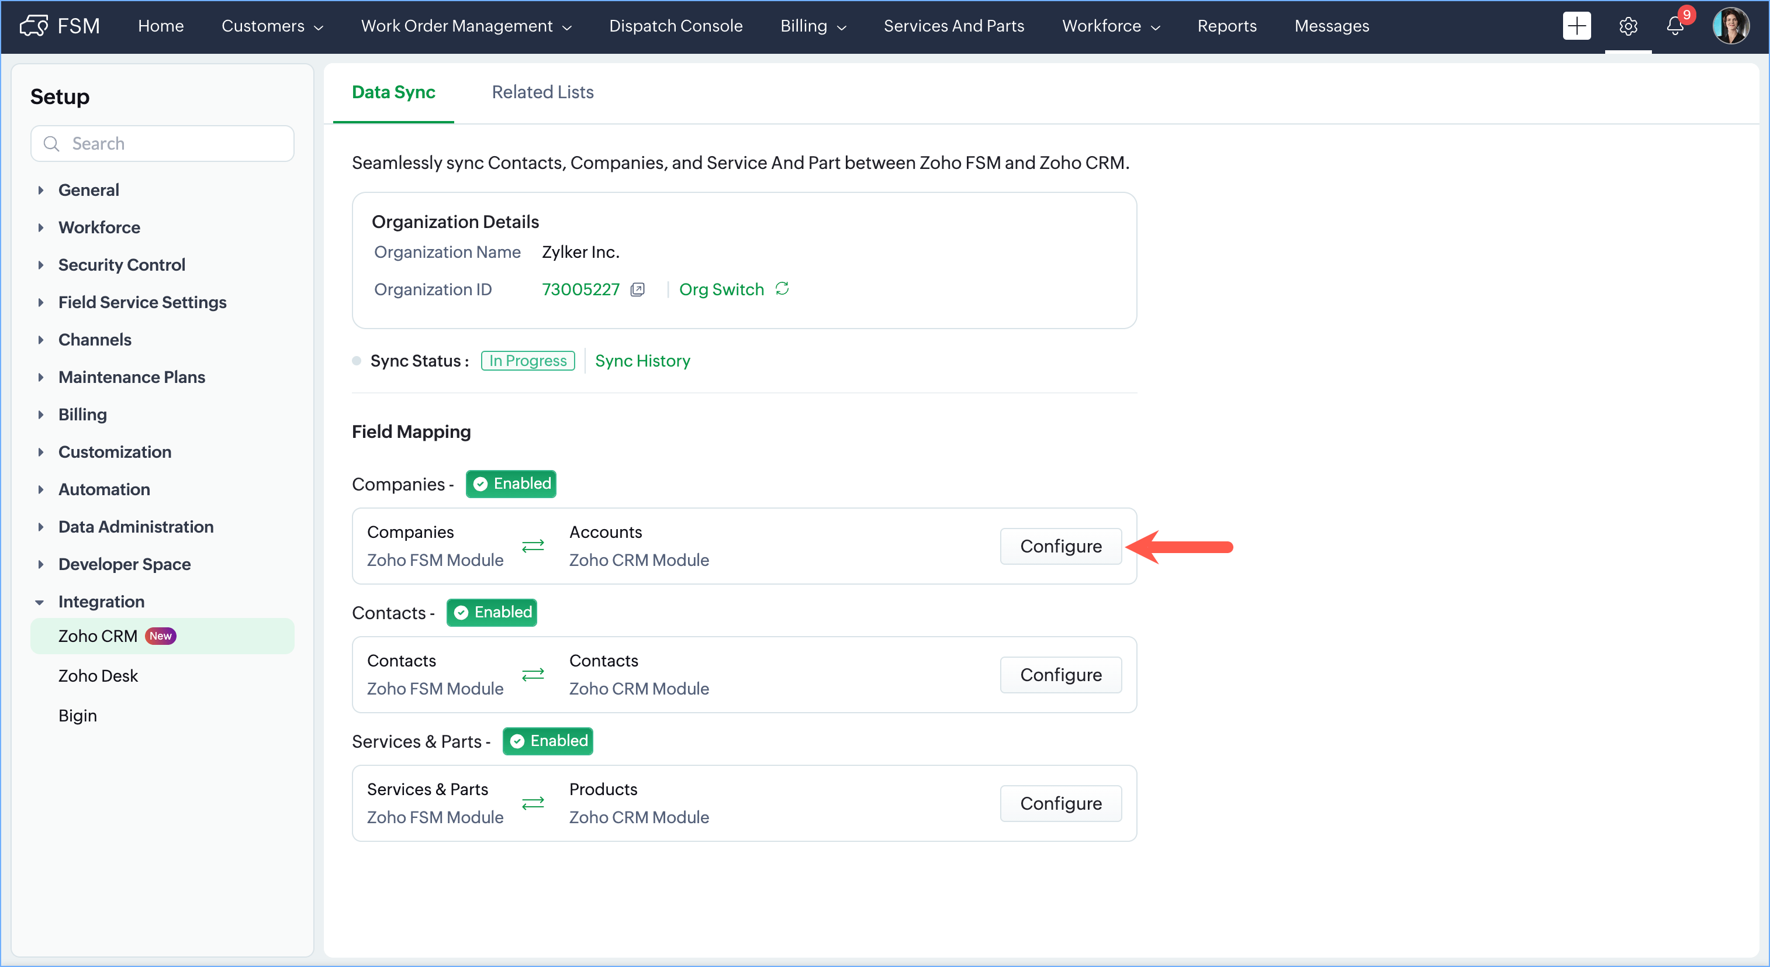Screen dimensions: 1770x967
Task: Click the Org Switch refresh icon
Action: coord(782,289)
